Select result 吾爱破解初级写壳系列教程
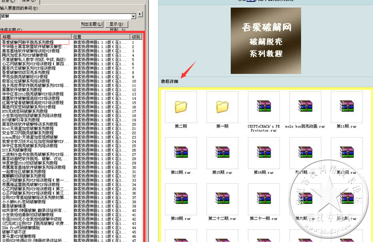The width and height of the screenshot is (373, 242). (x=26, y=72)
